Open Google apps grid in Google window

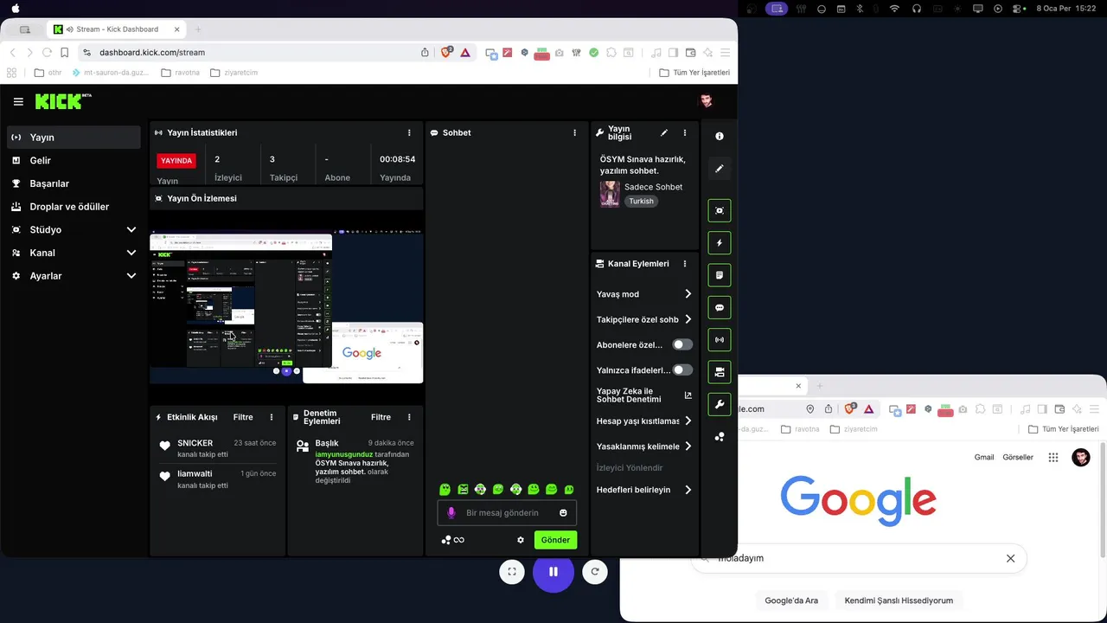tap(1053, 457)
